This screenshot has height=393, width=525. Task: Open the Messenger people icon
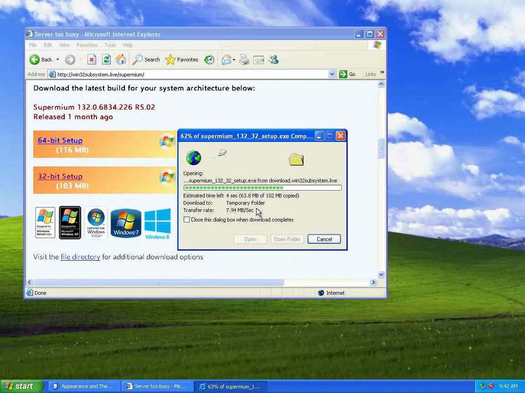point(273,60)
